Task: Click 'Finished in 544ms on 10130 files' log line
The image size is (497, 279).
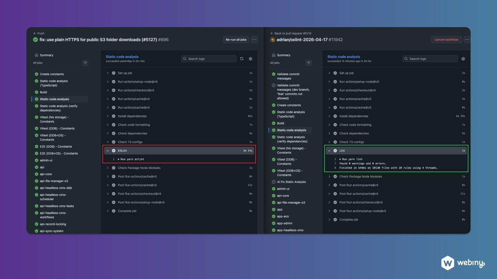Action: click(388, 168)
